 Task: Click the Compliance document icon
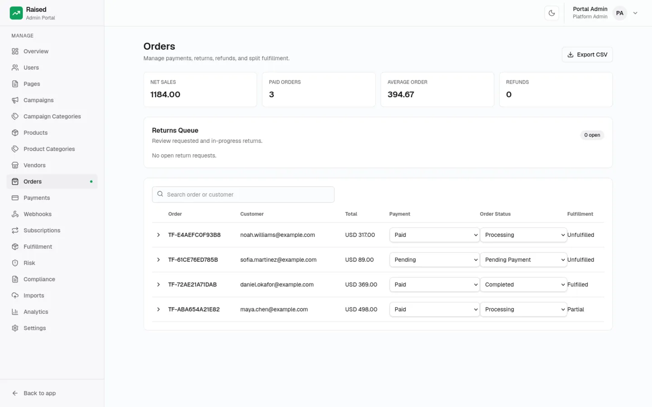coord(15,279)
